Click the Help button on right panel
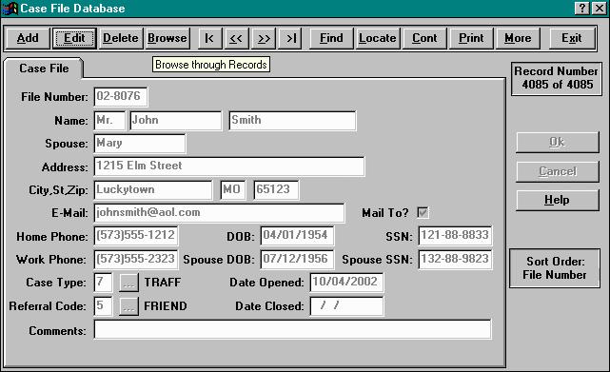 pyautogui.click(x=557, y=200)
